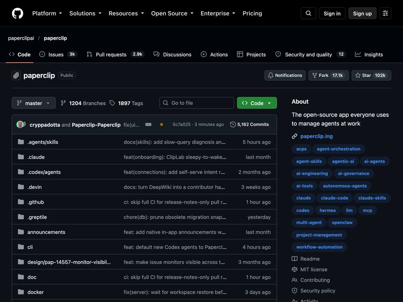Viewport: 403px width, 302px height.
Task: Click the link icon beside paperclip.ing
Action: 295,136
